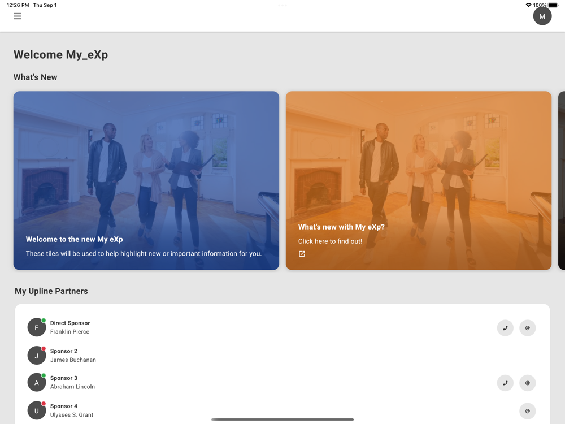Email Abraham Lincoln via @ icon
565x424 pixels.
coord(527,383)
